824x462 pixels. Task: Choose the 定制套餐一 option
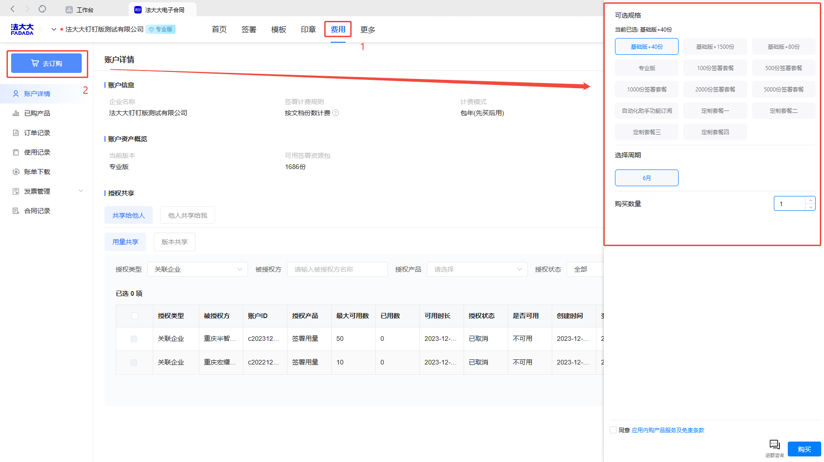[x=715, y=111]
